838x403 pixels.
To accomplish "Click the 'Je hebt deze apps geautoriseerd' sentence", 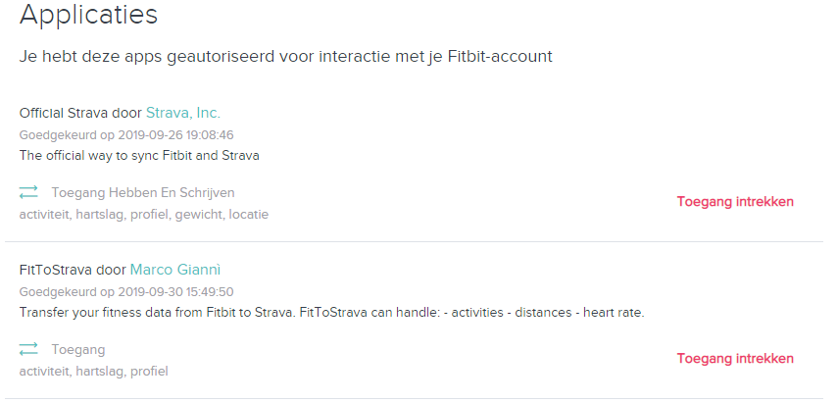I will 285,57.
